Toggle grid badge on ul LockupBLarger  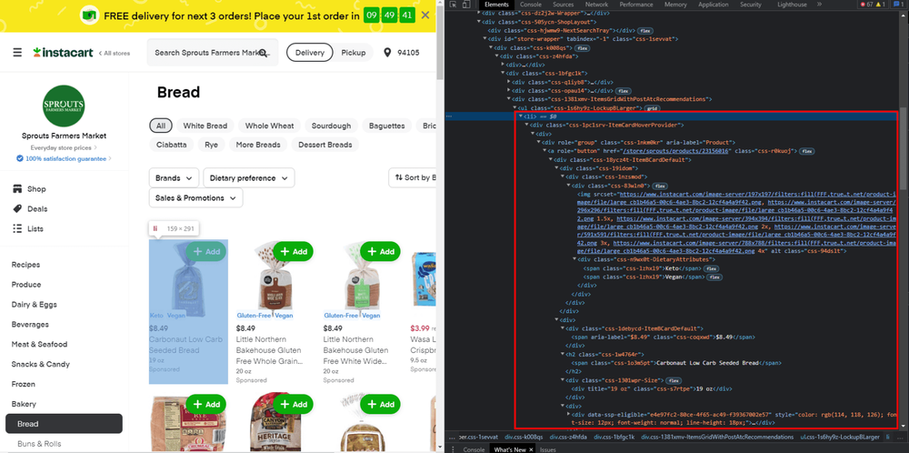[x=652, y=108]
